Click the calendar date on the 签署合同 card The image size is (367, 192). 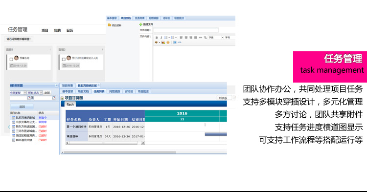(19, 65)
